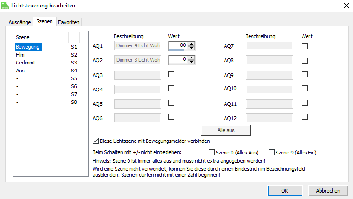Viewport: 353px width, 199px height.
Task: Switch to the Ausgänge tab
Action: (x=20, y=22)
